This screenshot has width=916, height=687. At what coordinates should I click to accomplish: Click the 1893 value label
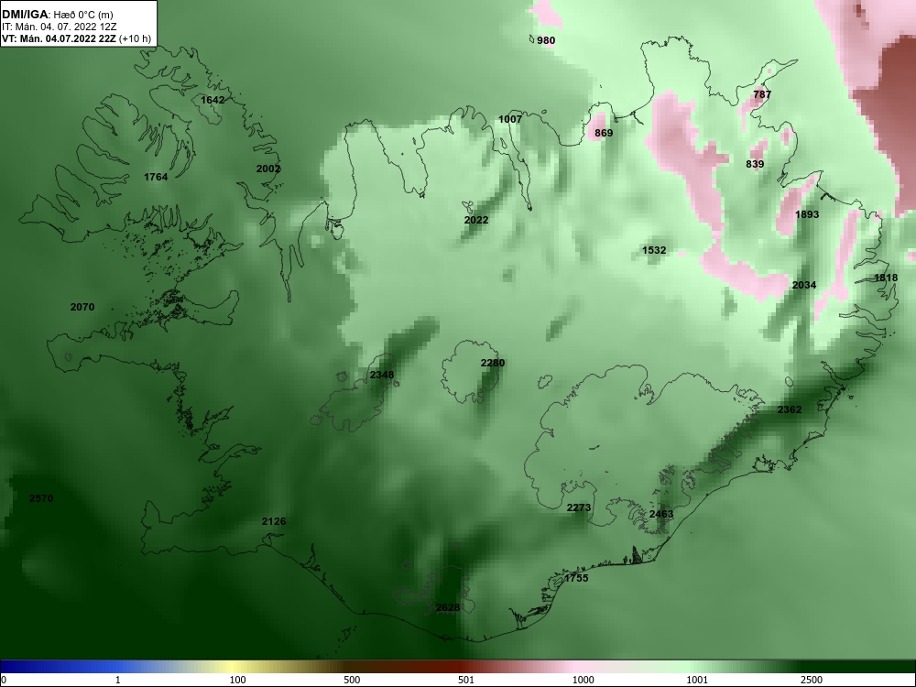tap(807, 214)
